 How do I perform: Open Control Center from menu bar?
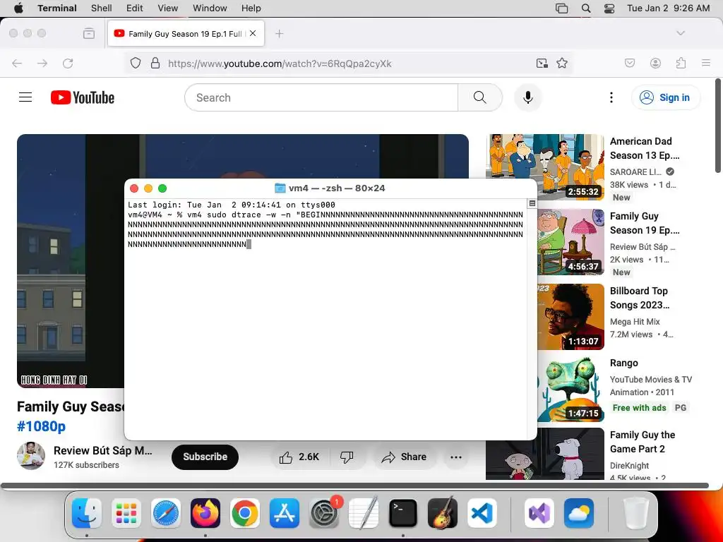pyautogui.click(x=609, y=8)
